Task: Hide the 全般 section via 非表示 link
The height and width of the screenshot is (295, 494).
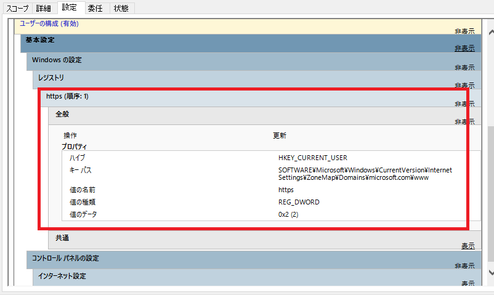Action: 464,122
